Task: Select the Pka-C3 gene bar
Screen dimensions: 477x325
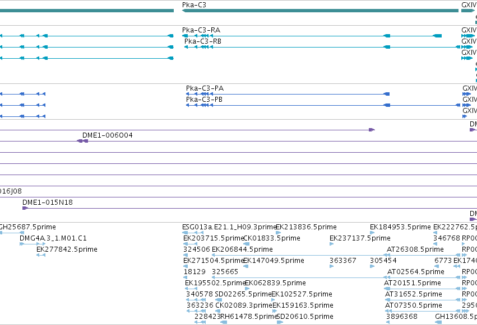Action: pos(320,11)
